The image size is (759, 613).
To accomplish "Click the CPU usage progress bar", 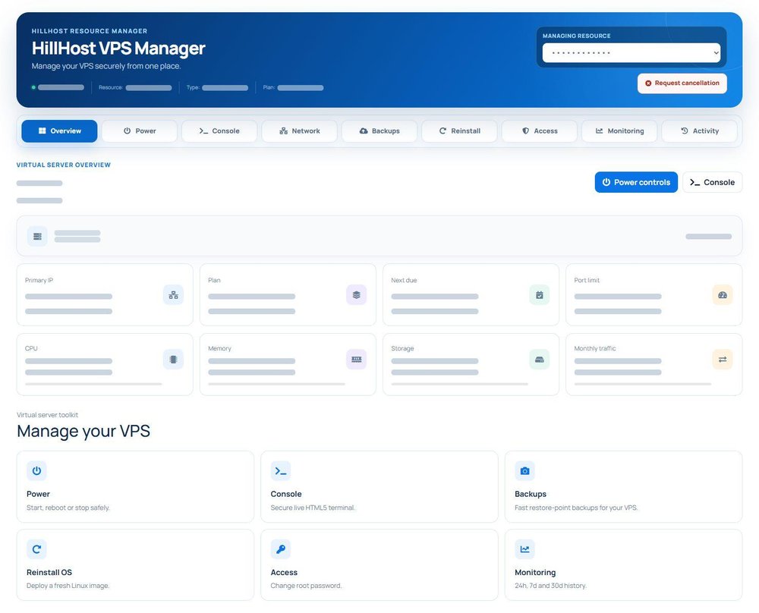I will click(x=93, y=384).
